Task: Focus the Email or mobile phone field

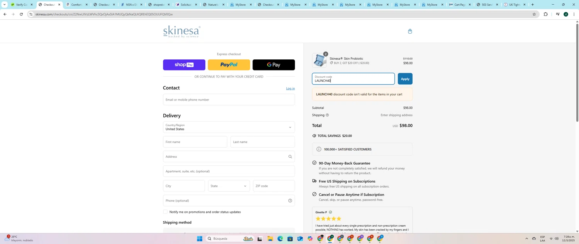Action: coord(229,99)
